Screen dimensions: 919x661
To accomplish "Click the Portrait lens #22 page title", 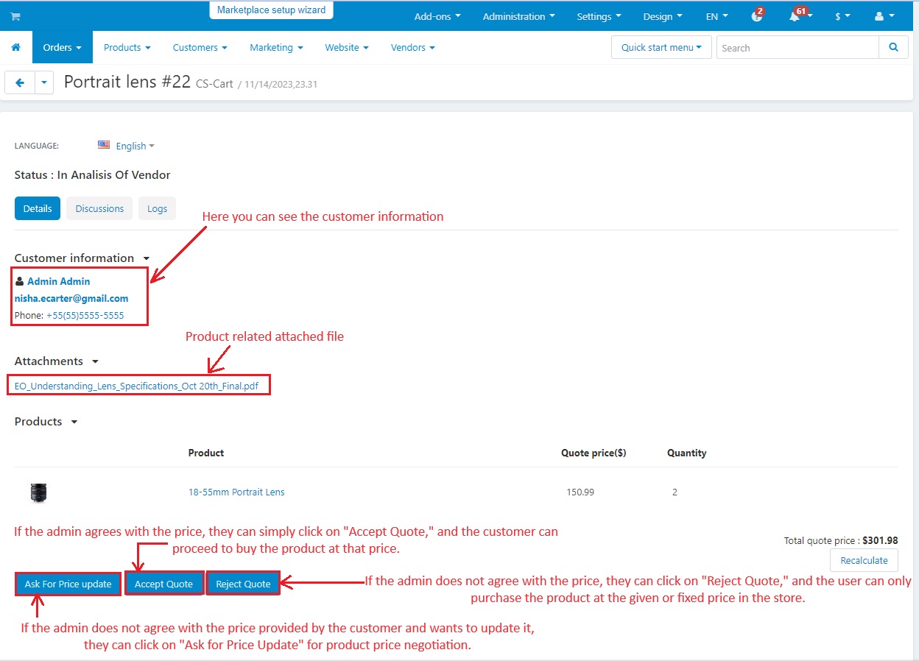I will tap(127, 82).
